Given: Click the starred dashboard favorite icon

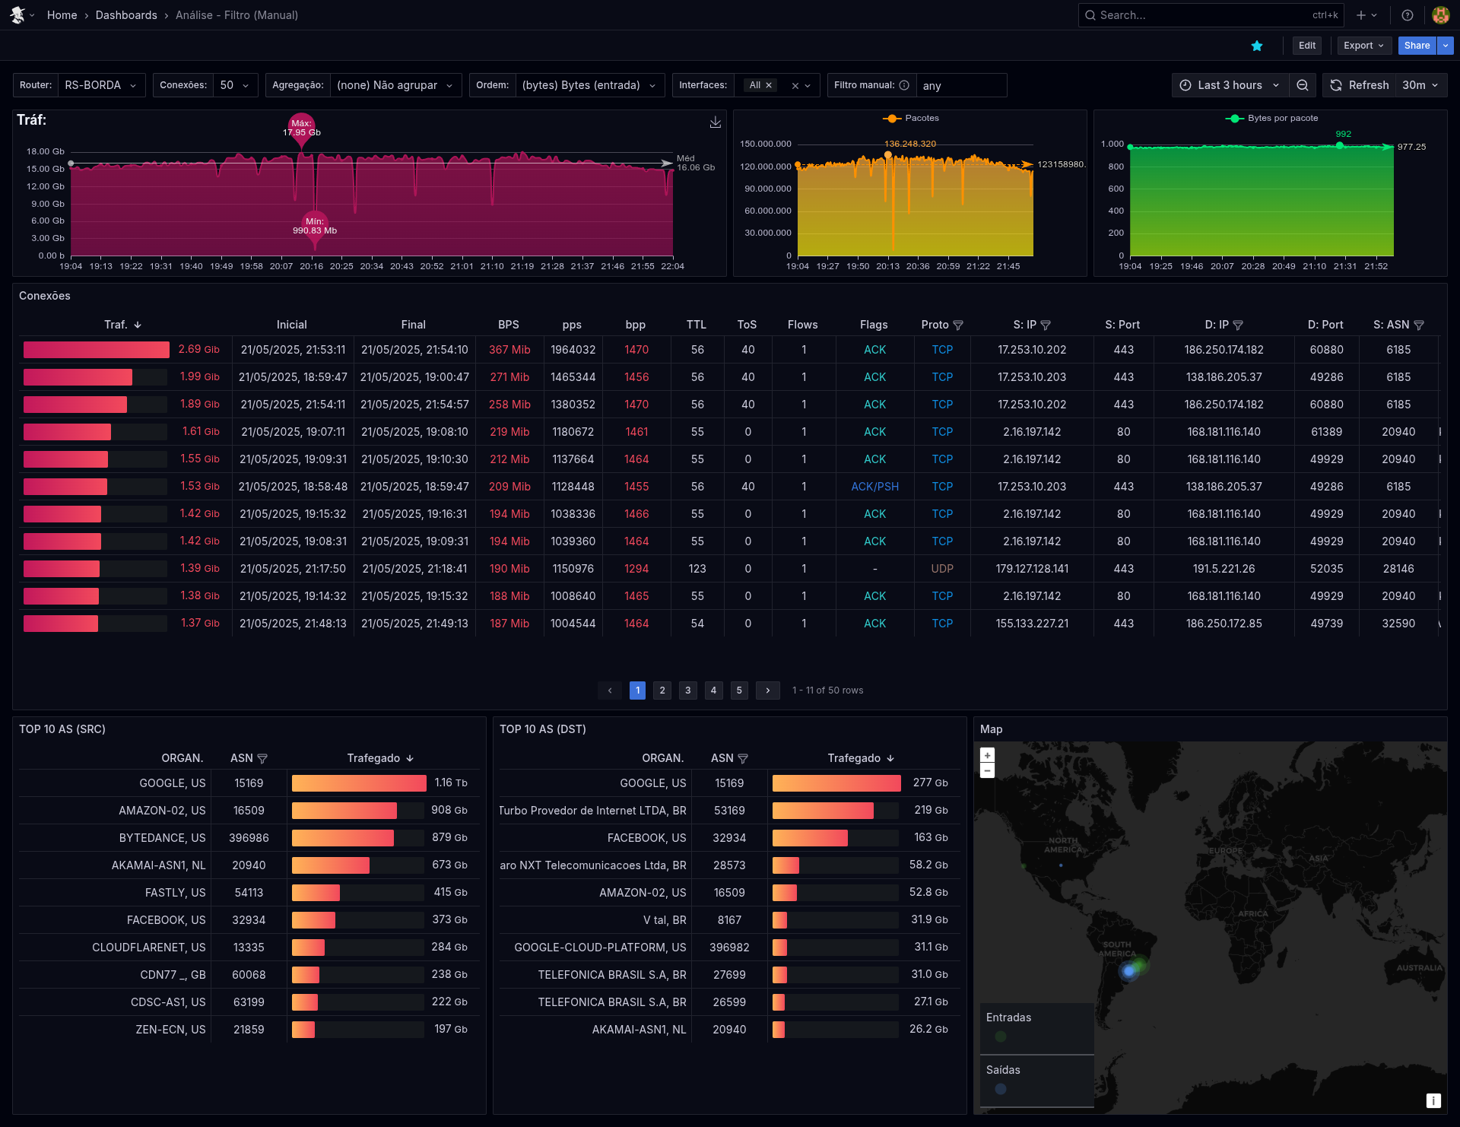Looking at the screenshot, I should [x=1257, y=46].
